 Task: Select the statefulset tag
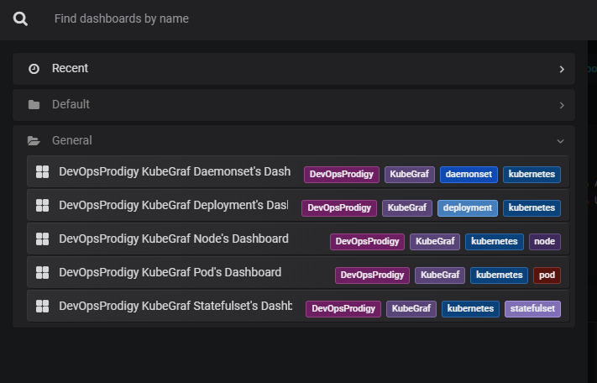(532, 309)
